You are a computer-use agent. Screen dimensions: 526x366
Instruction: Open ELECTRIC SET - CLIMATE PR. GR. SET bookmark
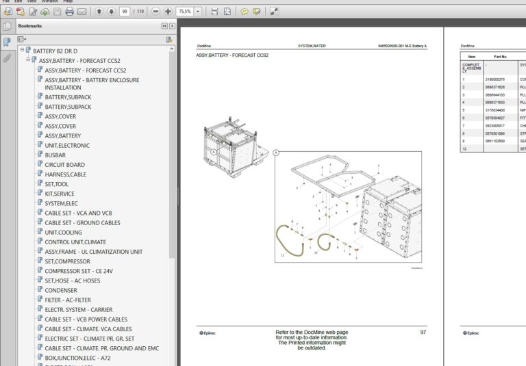tap(90, 339)
